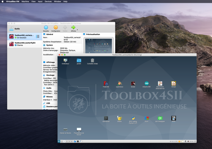Open dropdown arrow next to Afficher
This screenshot has width=212, height=149.
77,30
